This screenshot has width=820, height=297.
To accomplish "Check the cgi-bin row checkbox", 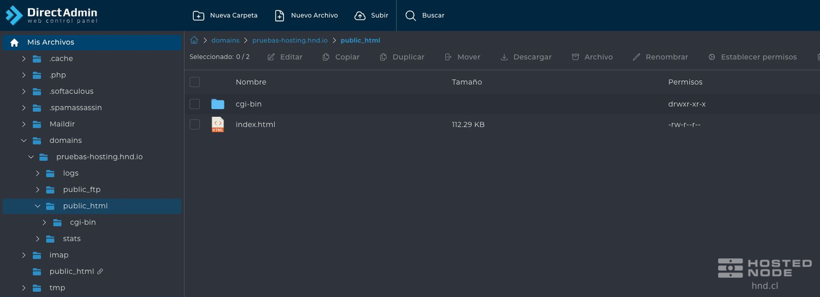I will click(194, 104).
